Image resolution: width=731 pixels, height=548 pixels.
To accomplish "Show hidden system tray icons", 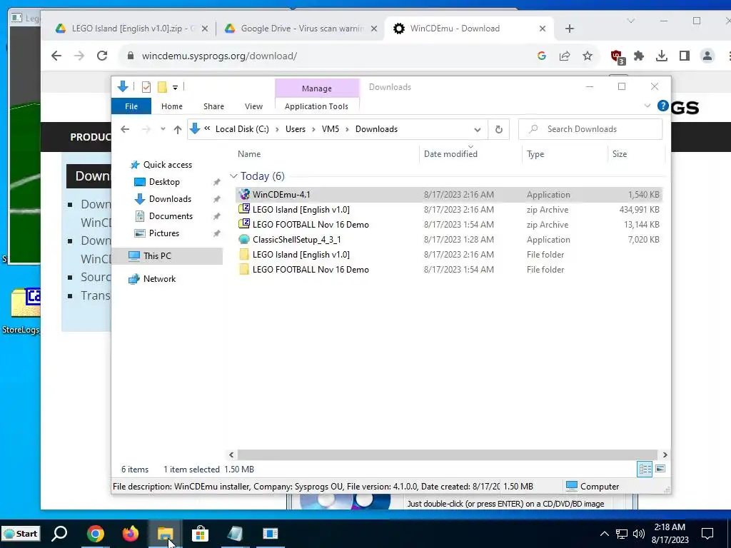I will click(x=604, y=534).
